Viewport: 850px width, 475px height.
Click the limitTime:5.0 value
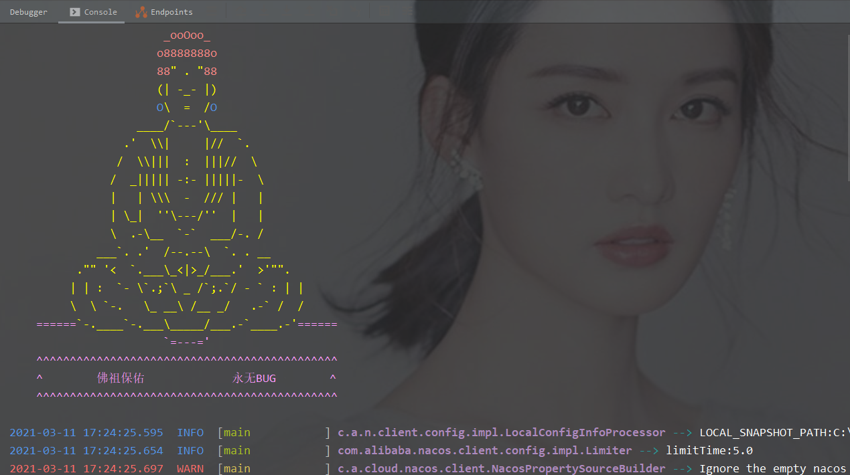pos(709,450)
